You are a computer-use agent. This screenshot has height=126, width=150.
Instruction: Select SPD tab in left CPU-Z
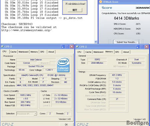(42, 52)
